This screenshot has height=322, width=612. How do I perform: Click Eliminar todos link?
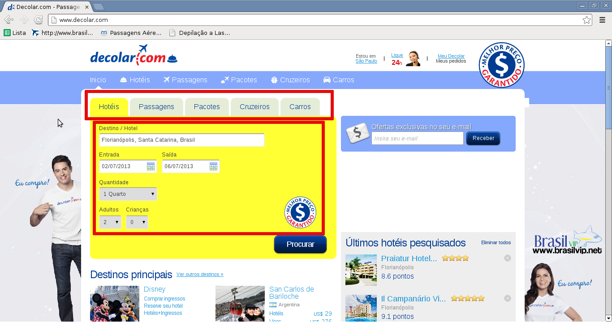pyautogui.click(x=496, y=242)
